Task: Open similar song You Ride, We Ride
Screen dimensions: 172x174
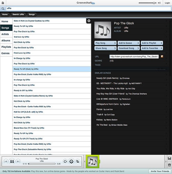Action: 116,89
